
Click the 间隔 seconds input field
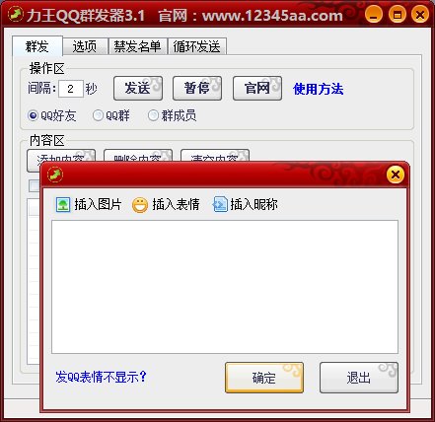click(71, 89)
